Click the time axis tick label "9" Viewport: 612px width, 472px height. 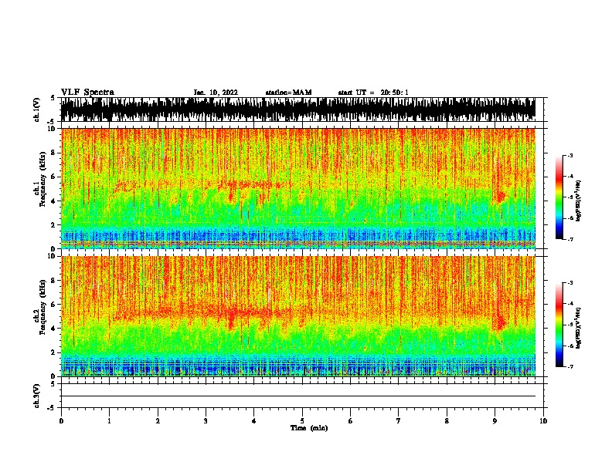495,421
